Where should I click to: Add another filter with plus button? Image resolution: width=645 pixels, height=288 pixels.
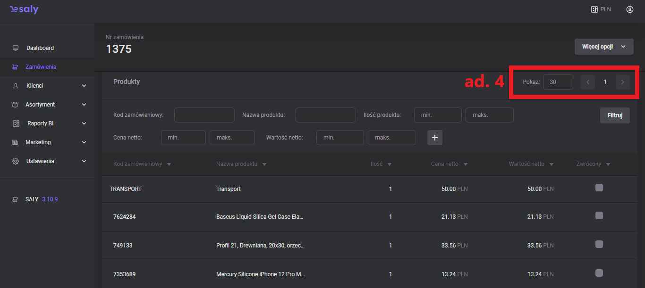[435, 138]
